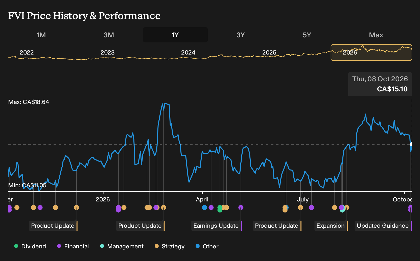Show the 5Y price history
The image size is (420, 261).
(x=307, y=35)
